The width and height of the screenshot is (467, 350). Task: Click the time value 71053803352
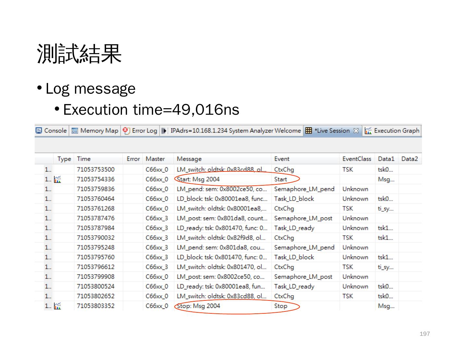pyautogui.click(x=96, y=306)
